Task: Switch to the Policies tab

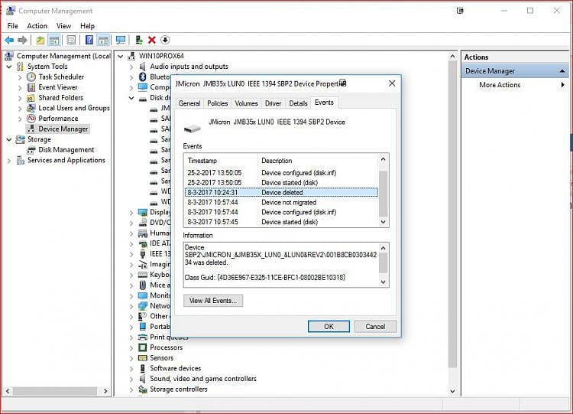Action: [218, 103]
